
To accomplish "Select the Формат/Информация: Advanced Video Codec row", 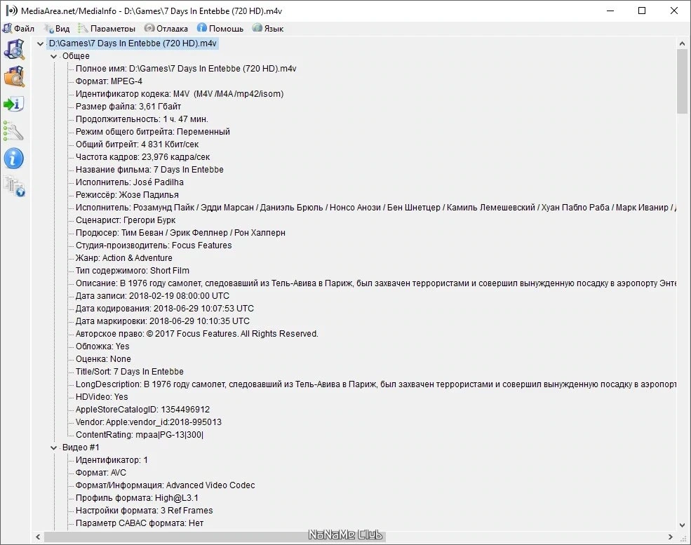I will 166,485.
